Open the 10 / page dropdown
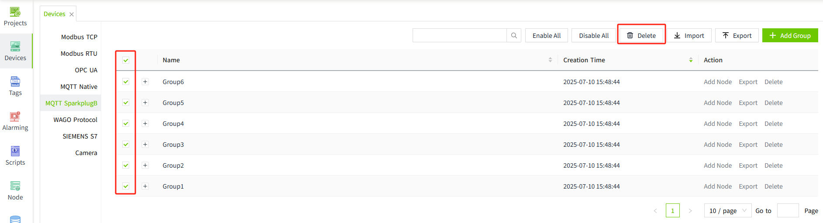Viewport: 823px width, 223px height. pyautogui.click(x=727, y=211)
